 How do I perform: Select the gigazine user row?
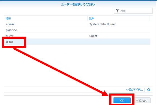(x=77, y=30)
